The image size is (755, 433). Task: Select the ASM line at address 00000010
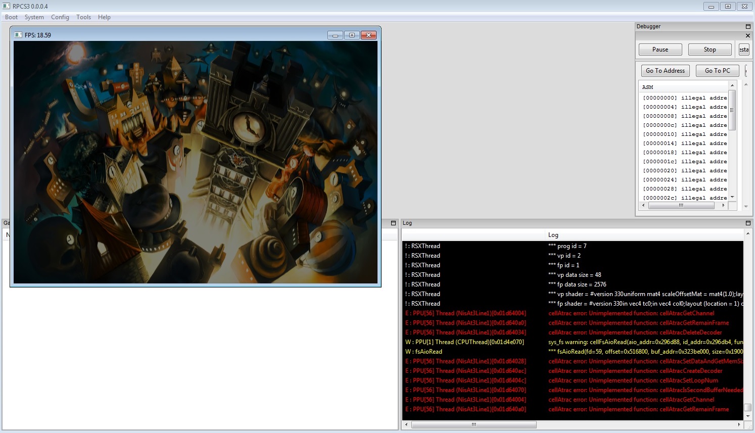point(685,134)
